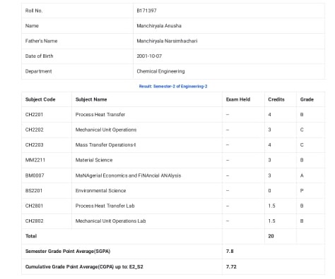Viewport: 335px width, 279px height.
Task: Select grade A for Managerial Economics row
Action: pos(302,175)
